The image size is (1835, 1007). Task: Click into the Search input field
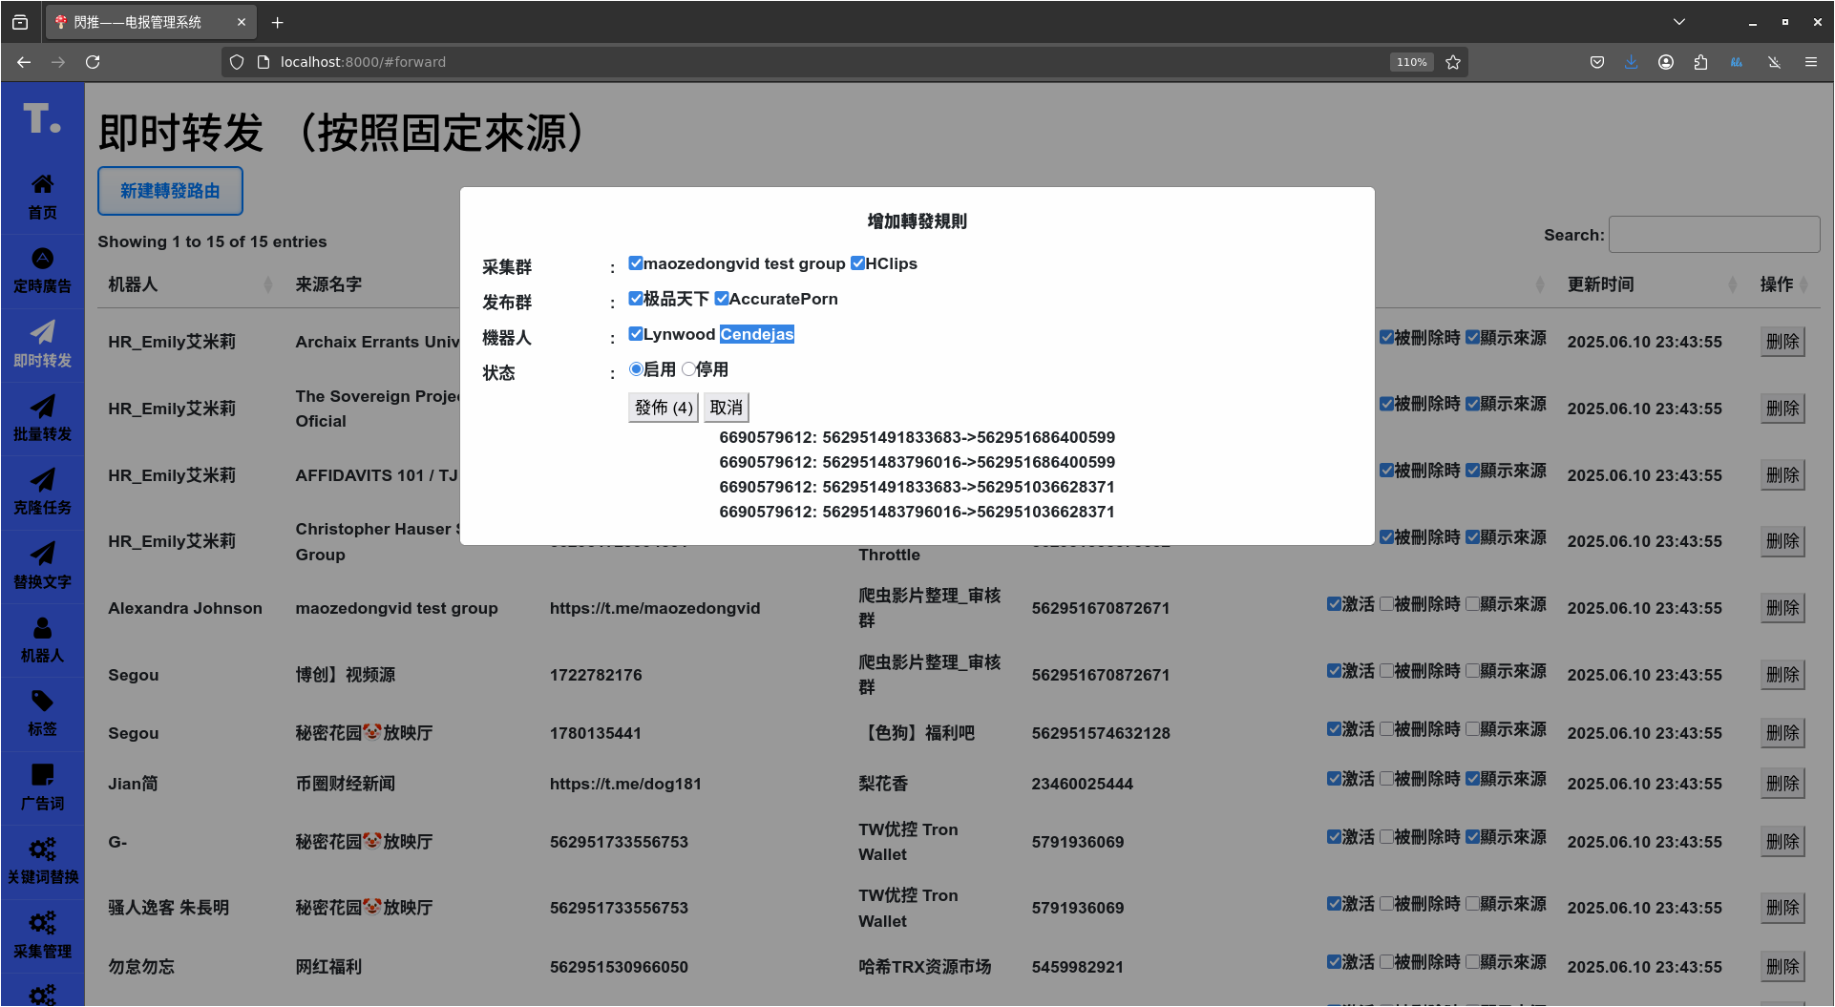point(1714,235)
